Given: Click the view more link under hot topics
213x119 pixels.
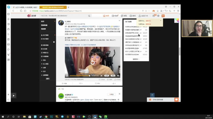Looking at the screenshot, I should tap(136, 59).
